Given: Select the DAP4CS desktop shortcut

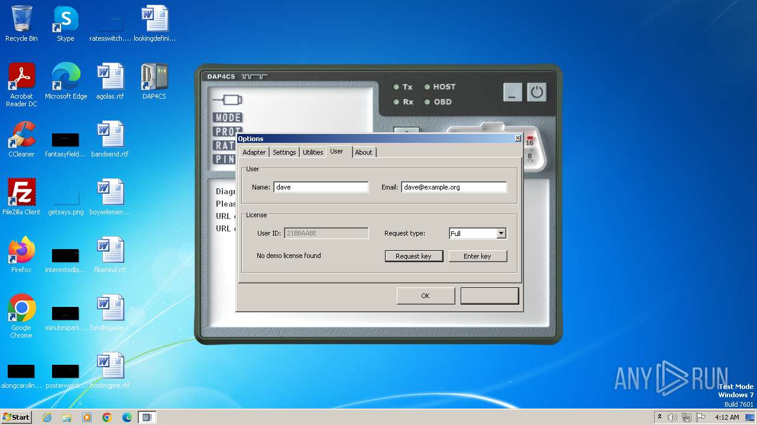Looking at the screenshot, I should (x=154, y=81).
